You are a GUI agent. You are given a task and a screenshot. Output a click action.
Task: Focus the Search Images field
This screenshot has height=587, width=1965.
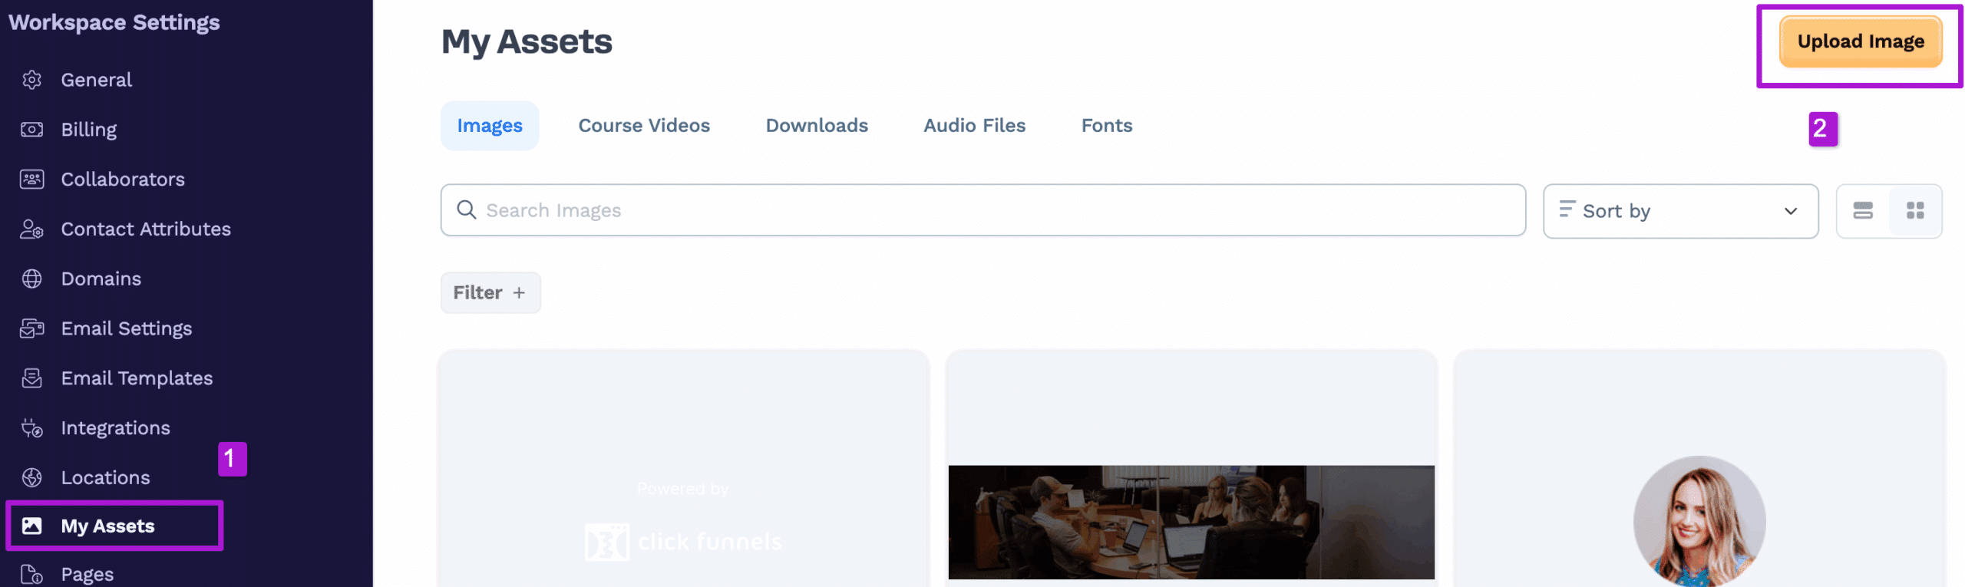982,209
